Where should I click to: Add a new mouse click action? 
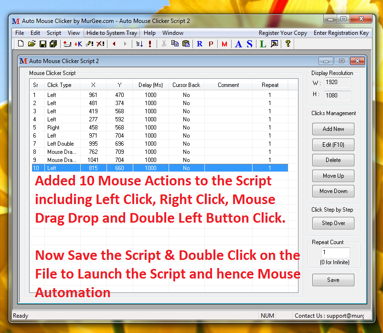point(333,129)
